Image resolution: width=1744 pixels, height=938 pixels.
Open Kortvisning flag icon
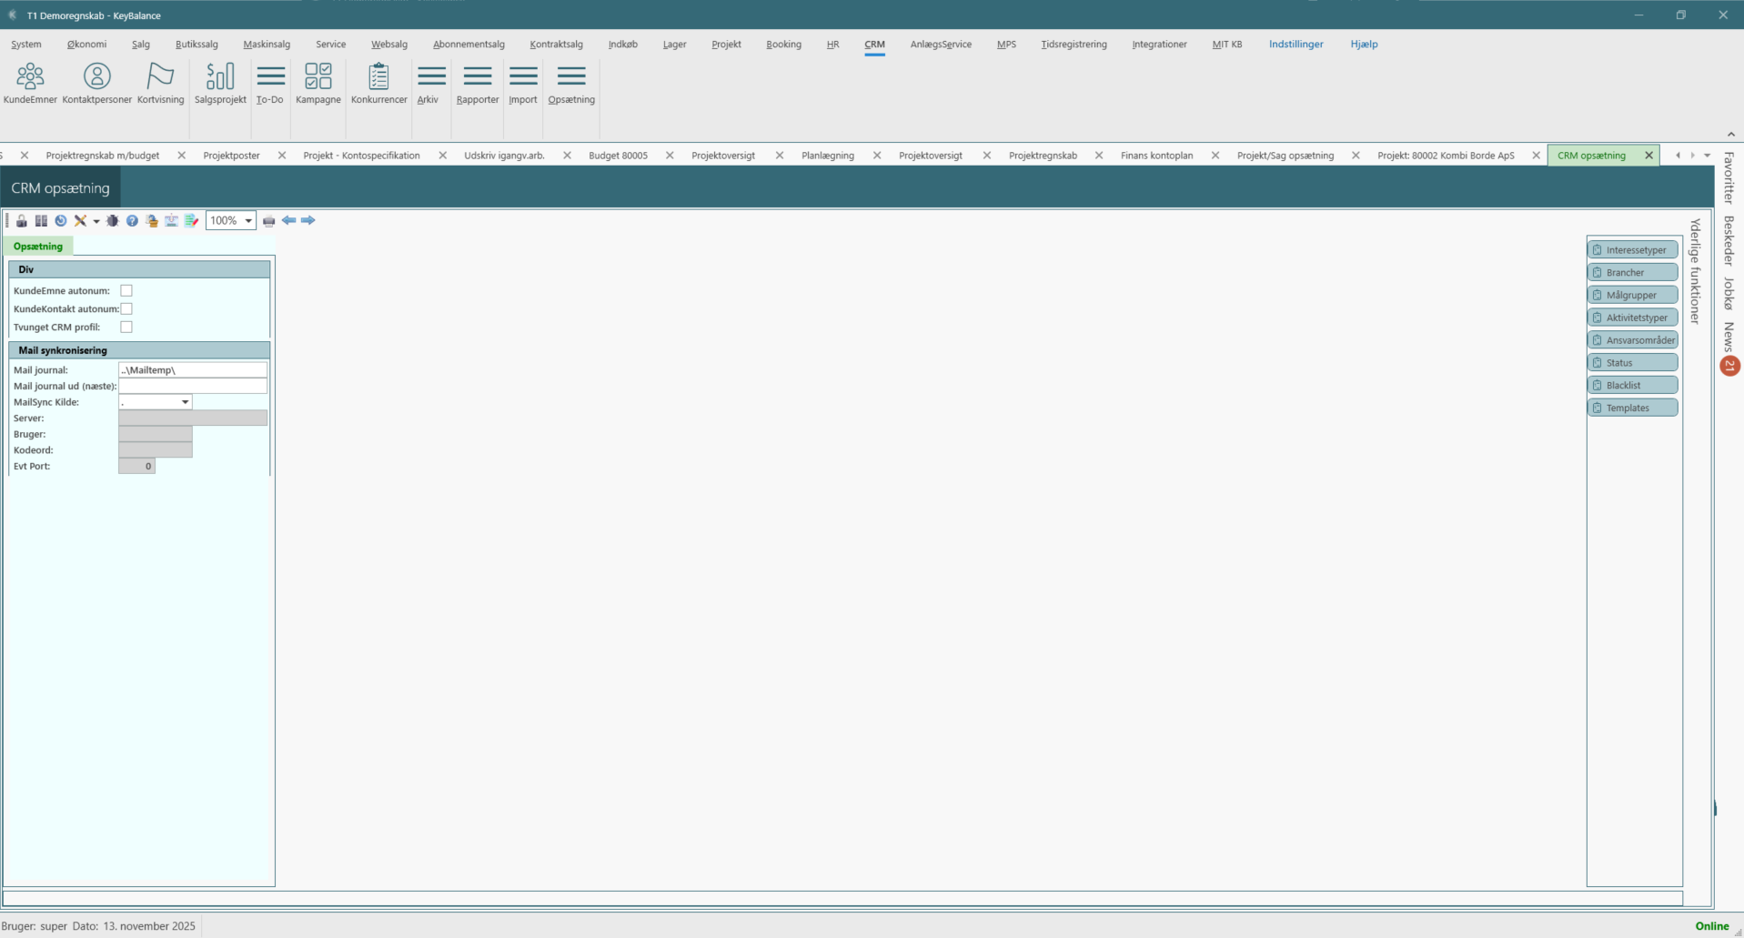pos(160,83)
